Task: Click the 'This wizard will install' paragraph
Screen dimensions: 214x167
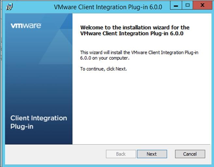Action: click(x=139, y=55)
